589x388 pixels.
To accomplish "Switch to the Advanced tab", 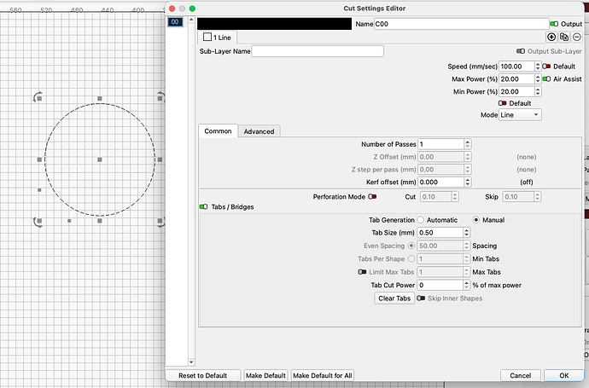I will pos(259,131).
